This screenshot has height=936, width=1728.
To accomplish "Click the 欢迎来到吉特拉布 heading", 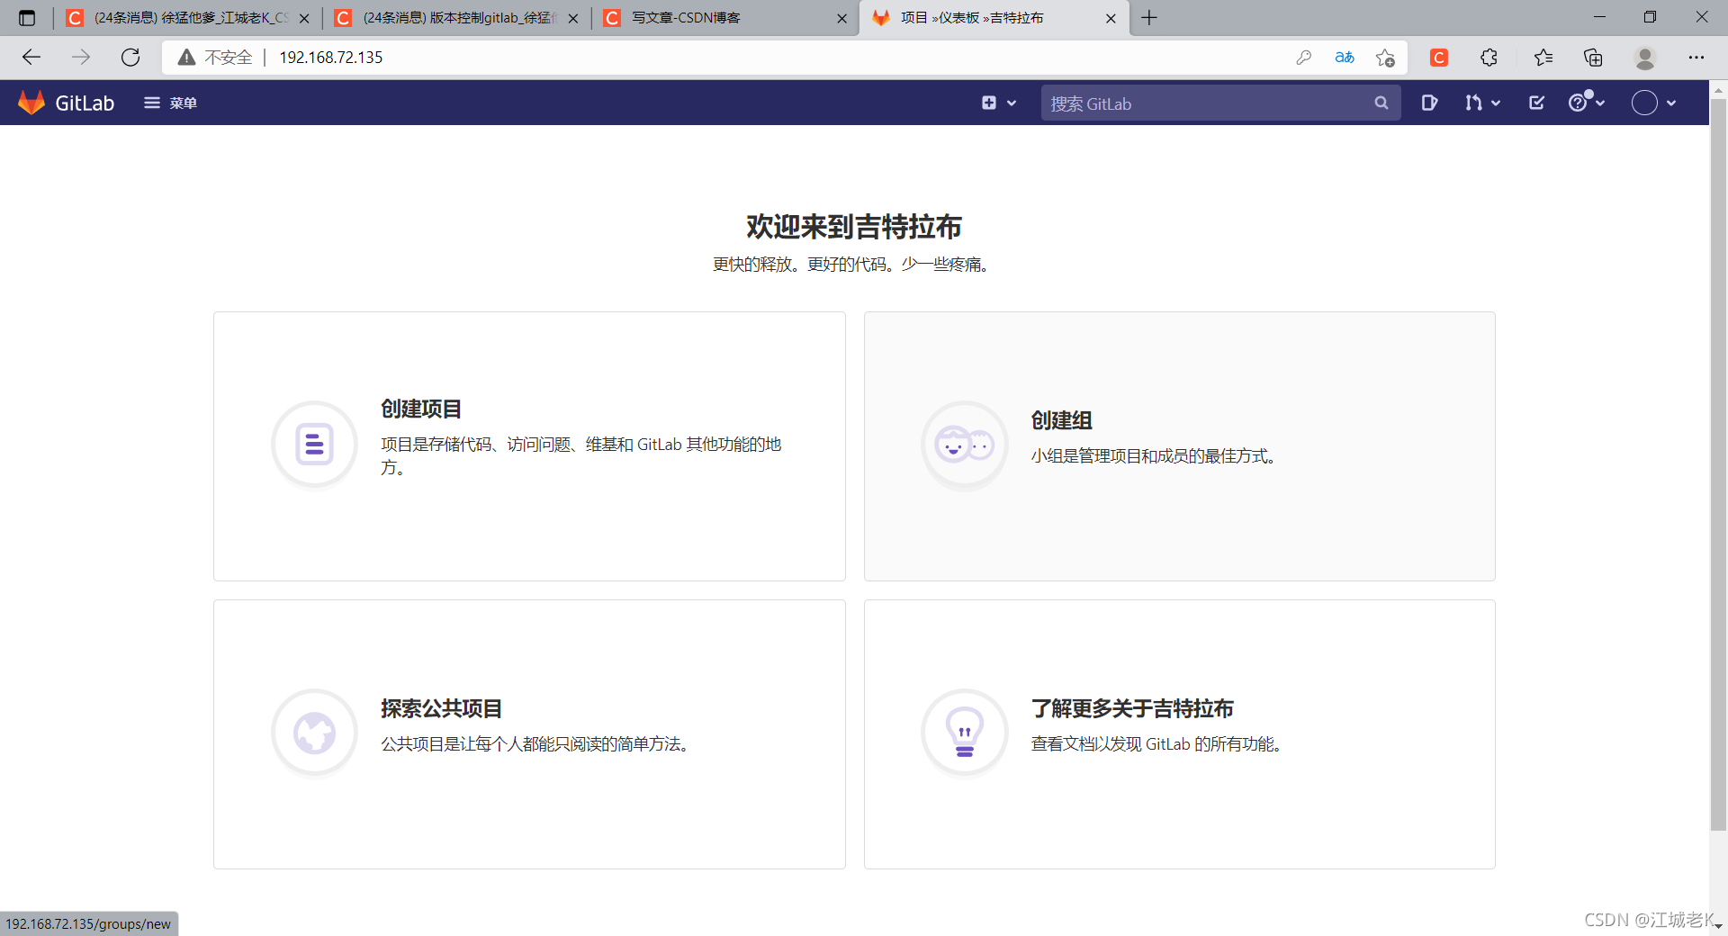I will (854, 227).
